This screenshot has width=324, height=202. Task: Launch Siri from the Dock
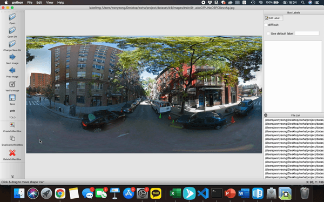pyautogui.click(x=33, y=193)
